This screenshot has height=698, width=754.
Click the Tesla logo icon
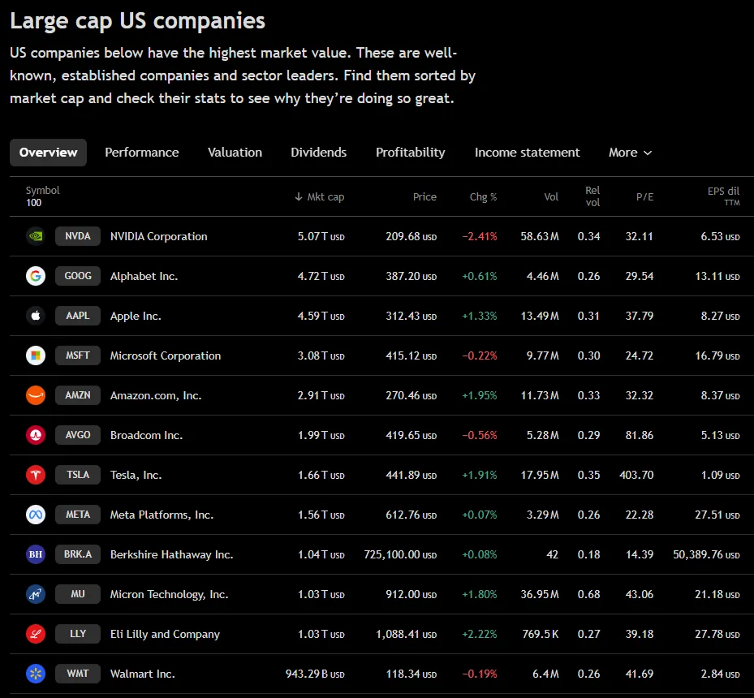36,475
